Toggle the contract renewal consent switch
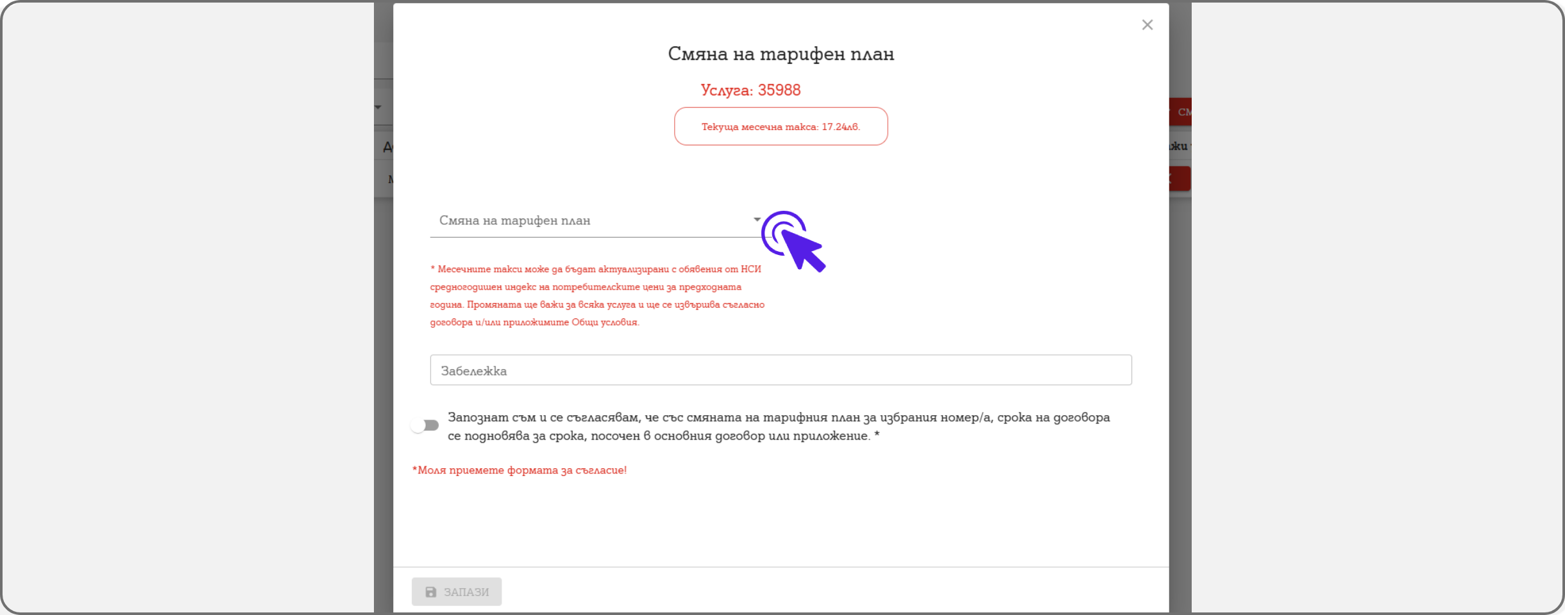Screen dimensions: 1565x615 425,425
